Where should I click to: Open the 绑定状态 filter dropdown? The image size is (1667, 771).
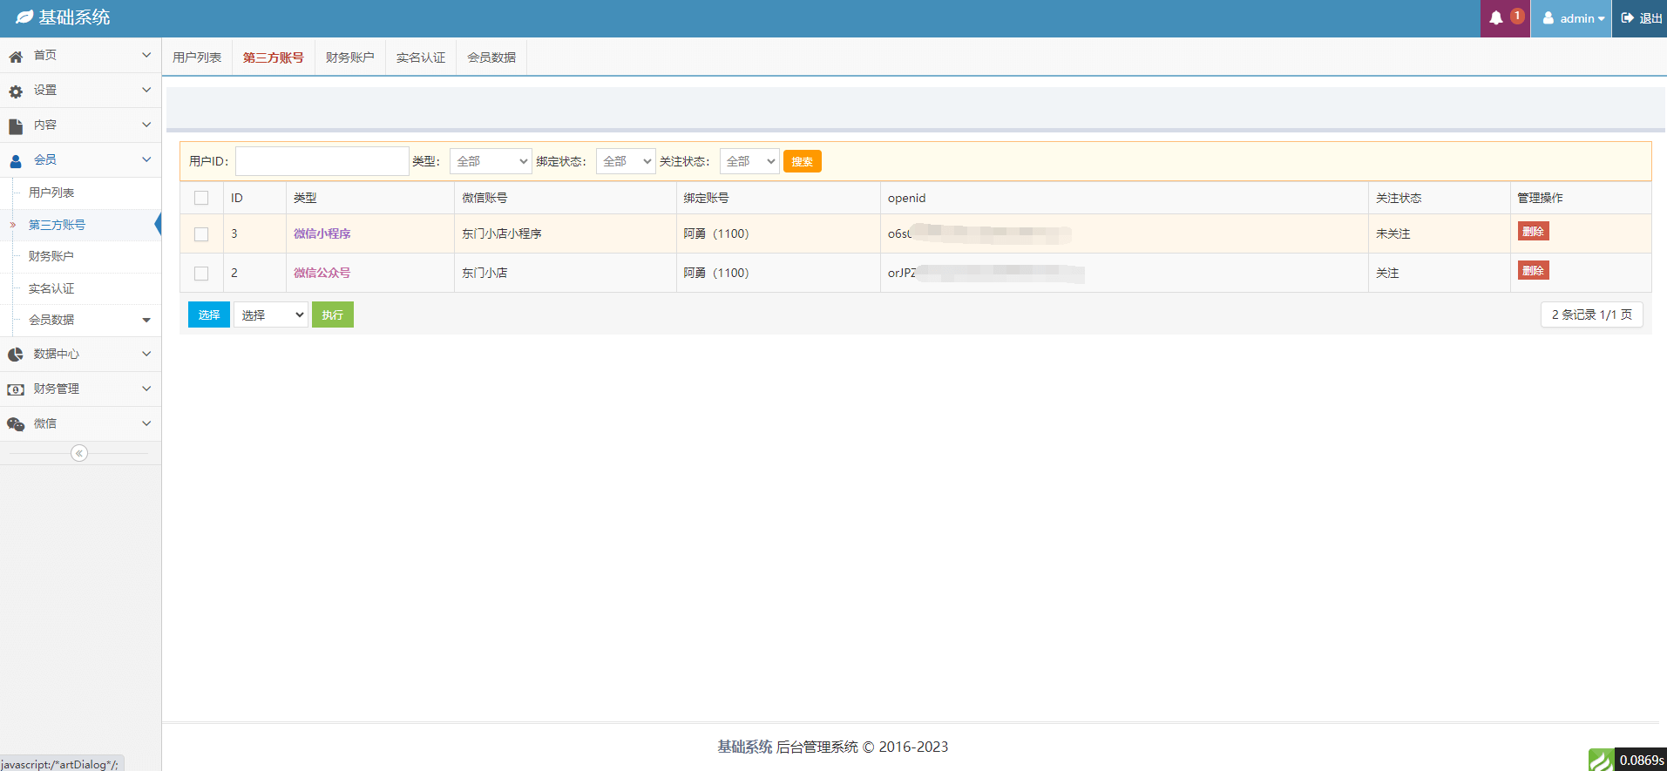click(626, 161)
